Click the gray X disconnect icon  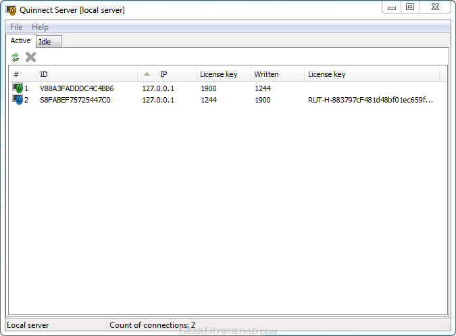30,57
